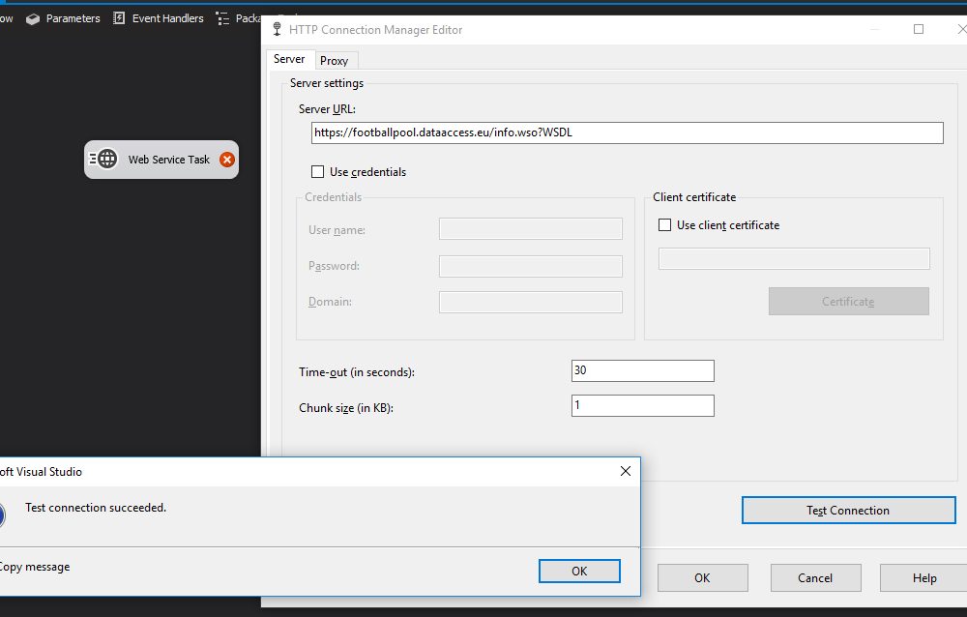Click the info icon in message dialog

[x=2, y=515]
